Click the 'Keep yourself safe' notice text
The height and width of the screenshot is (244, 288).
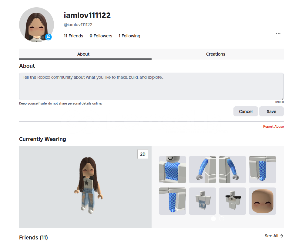[x=60, y=103]
